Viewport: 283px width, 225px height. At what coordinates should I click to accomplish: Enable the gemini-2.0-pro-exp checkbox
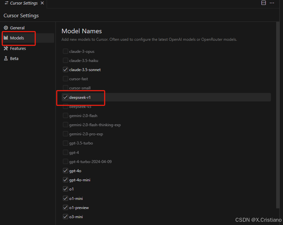click(x=65, y=134)
